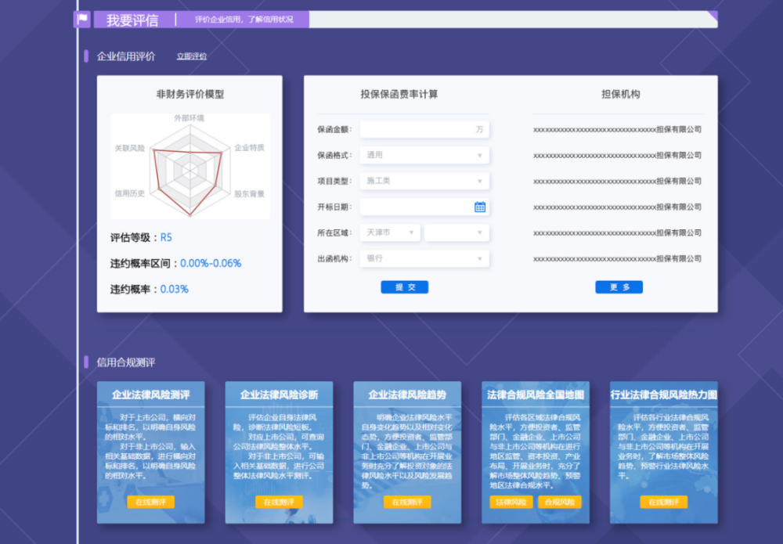Expand the 保函格式 dropdown
This screenshot has height=544, width=783.
point(424,155)
